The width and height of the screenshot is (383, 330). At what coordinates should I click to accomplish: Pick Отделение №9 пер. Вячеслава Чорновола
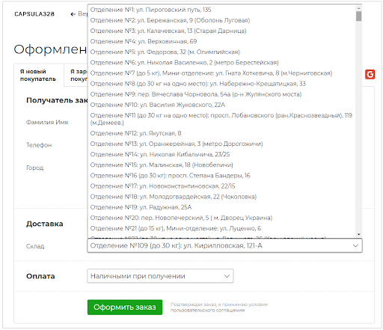pos(221,94)
